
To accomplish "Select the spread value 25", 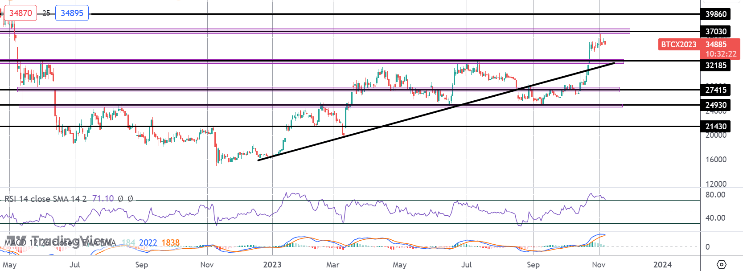I will click(46, 13).
